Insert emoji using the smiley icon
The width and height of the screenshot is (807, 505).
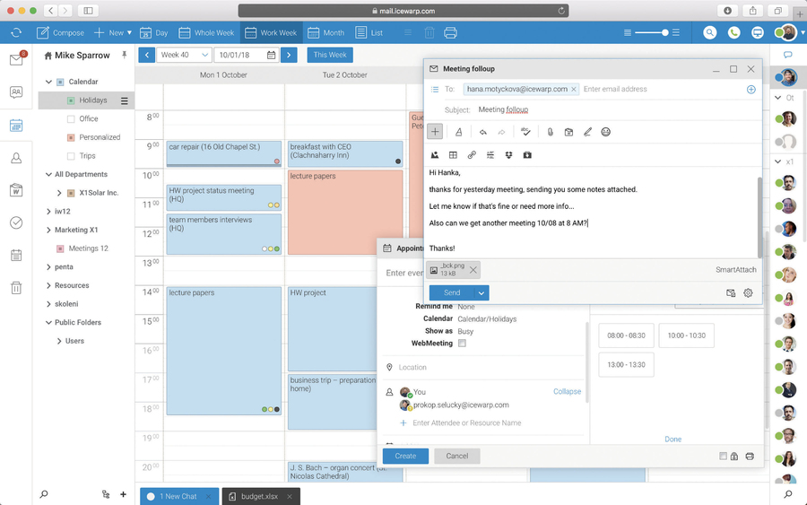click(x=606, y=132)
